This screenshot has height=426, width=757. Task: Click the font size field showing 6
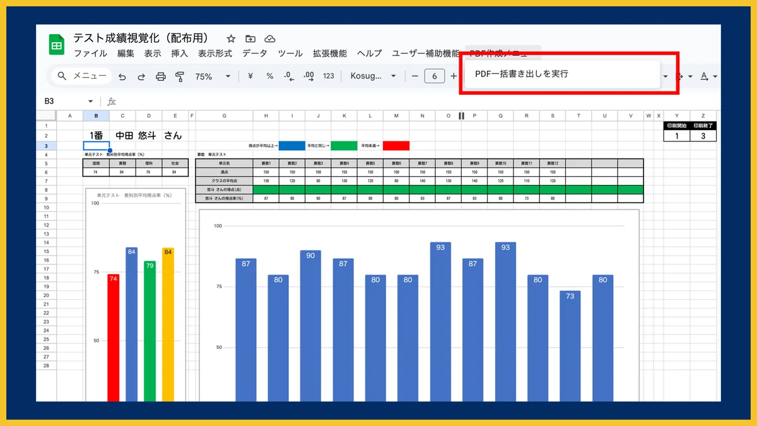pos(435,76)
